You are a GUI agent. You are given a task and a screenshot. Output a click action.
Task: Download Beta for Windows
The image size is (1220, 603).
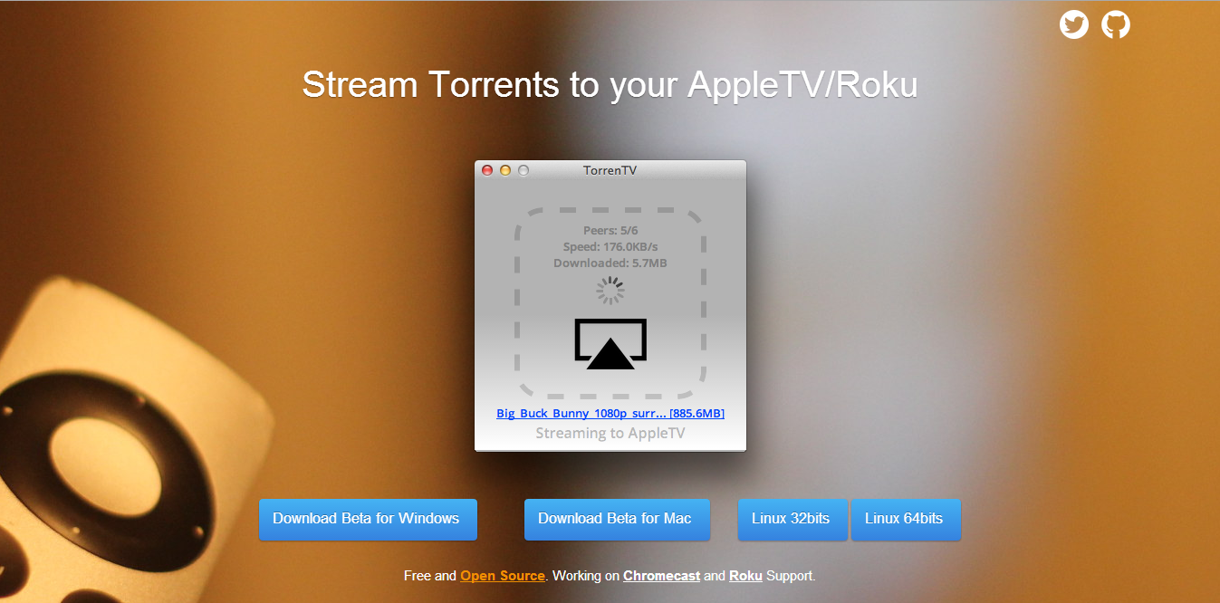click(x=368, y=520)
